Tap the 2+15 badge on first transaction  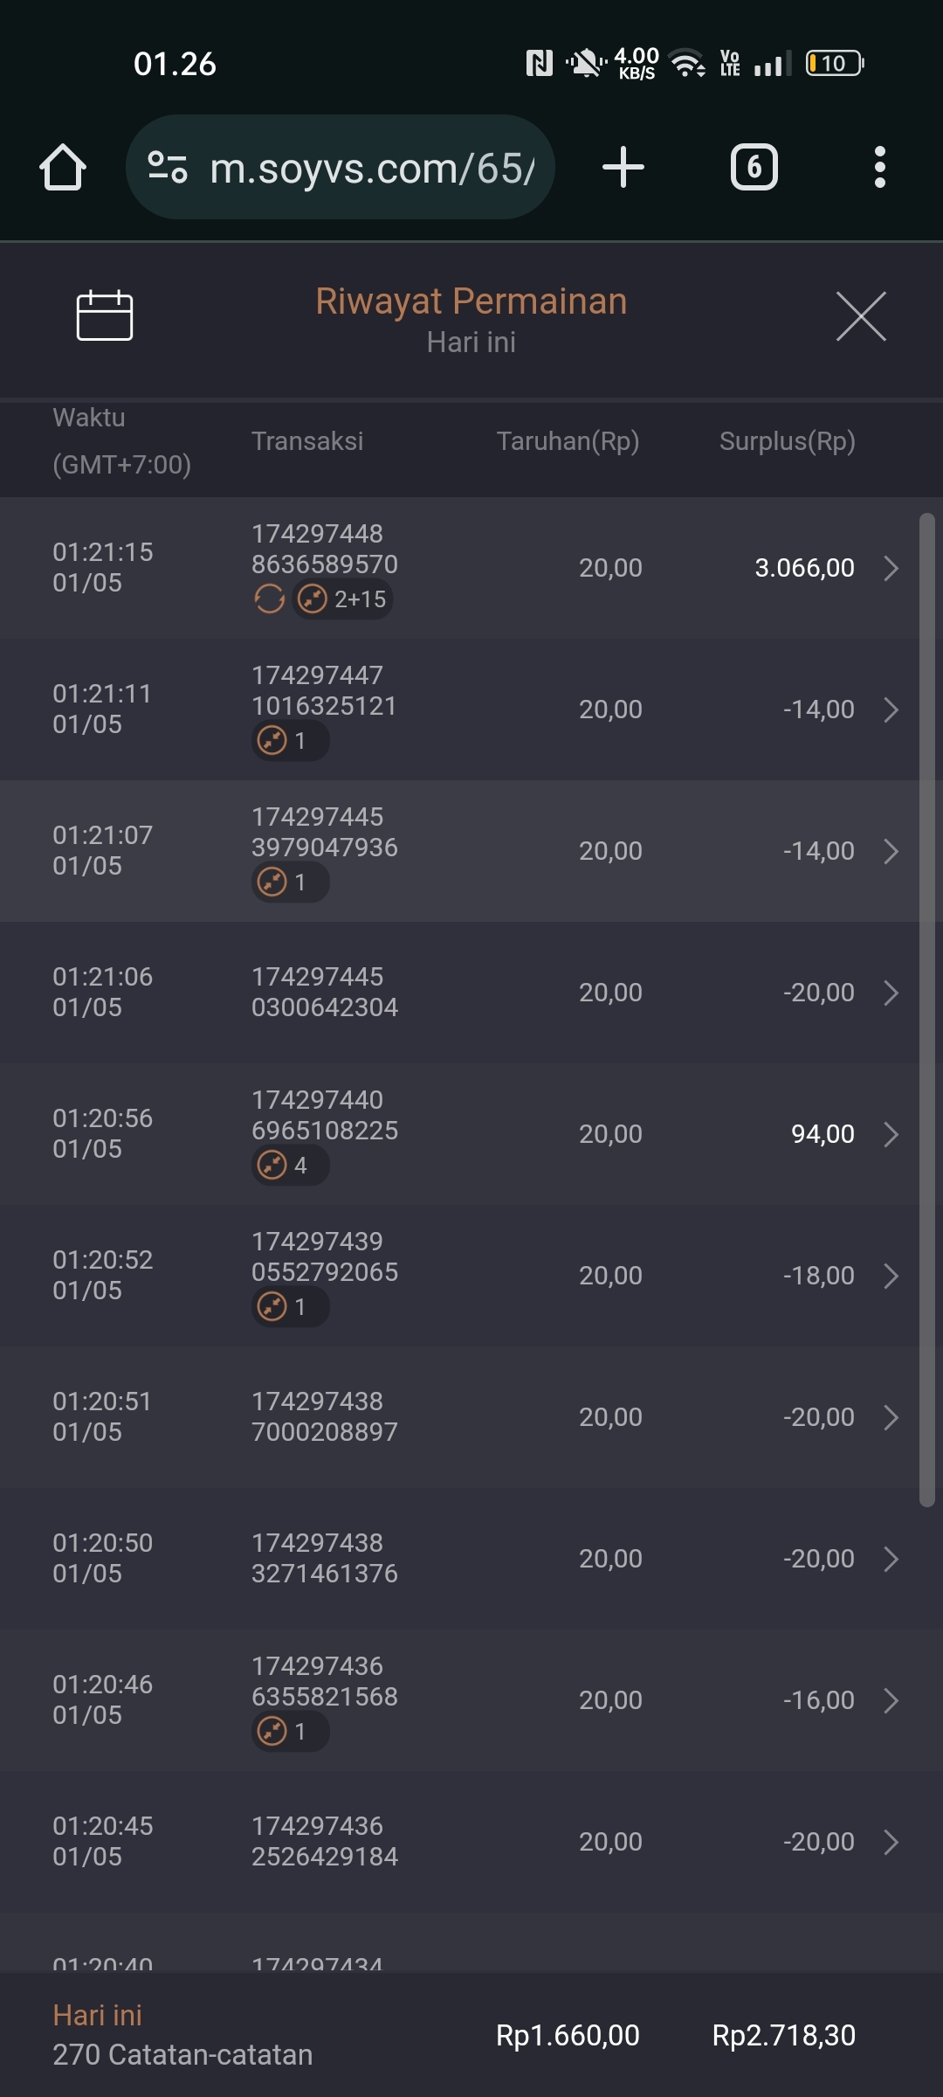pyautogui.click(x=342, y=599)
